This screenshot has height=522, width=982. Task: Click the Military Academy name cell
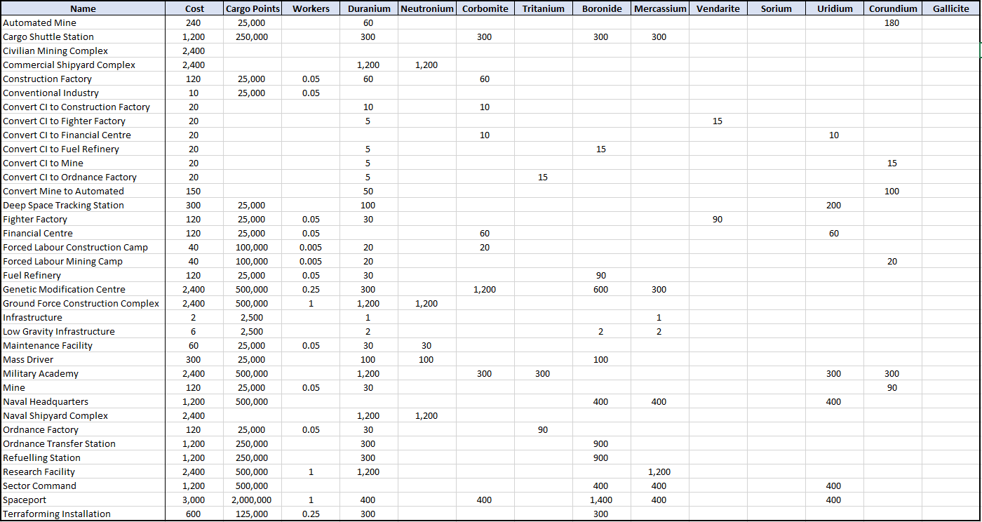click(83, 373)
